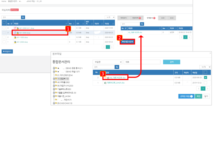Click the lock icon on 02_재료 비교표.xlsx row
213x141 pixels.
coord(105,77)
